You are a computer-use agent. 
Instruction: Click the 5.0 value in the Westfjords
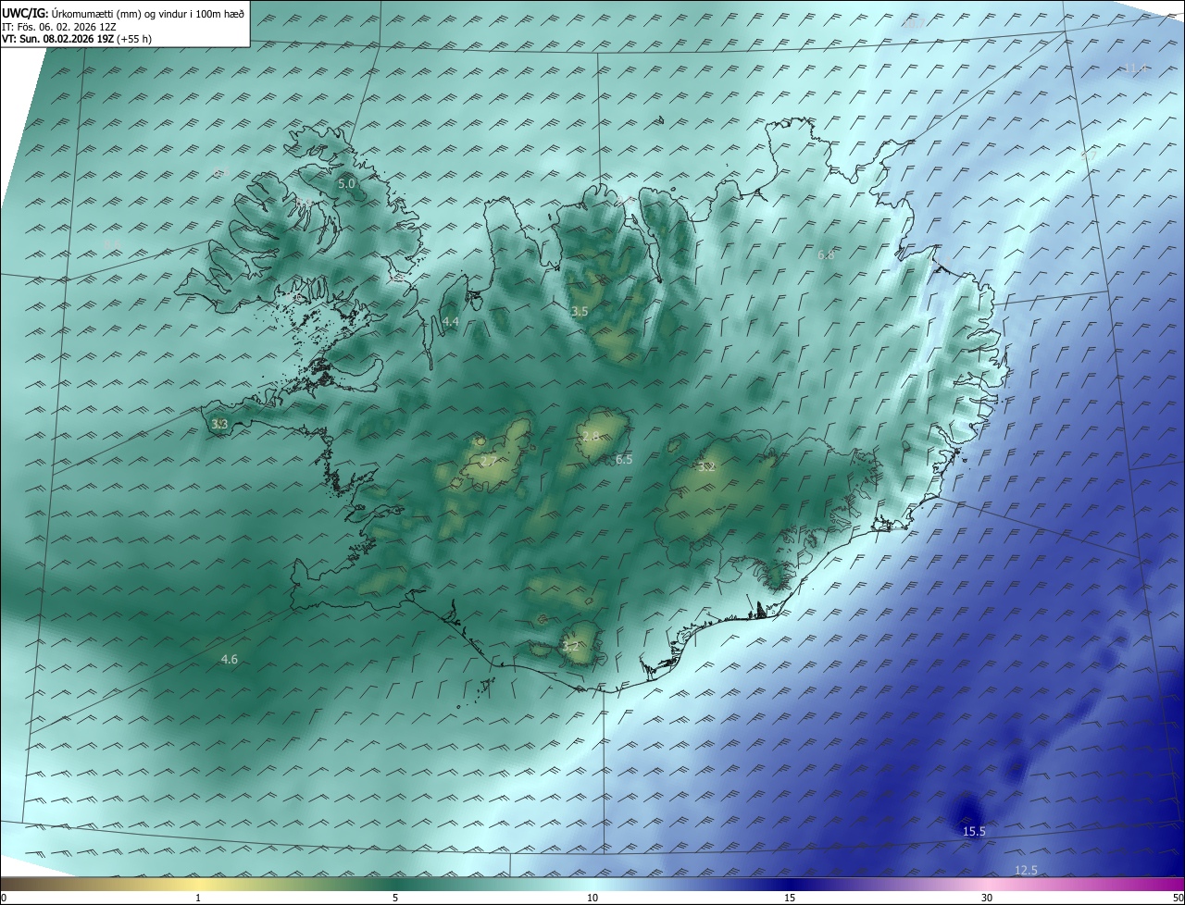(x=346, y=184)
